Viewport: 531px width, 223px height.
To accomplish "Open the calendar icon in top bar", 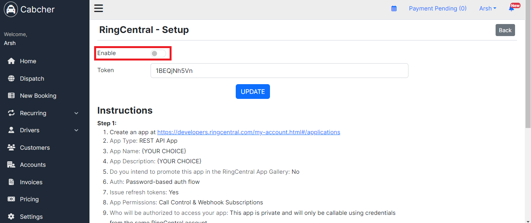I will point(394,9).
